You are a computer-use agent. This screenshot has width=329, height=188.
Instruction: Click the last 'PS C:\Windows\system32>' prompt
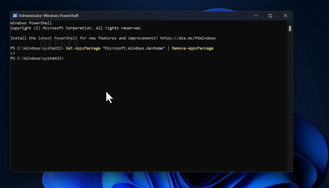(37, 58)
